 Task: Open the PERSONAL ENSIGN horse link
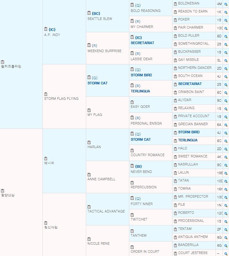click(146, 123)
